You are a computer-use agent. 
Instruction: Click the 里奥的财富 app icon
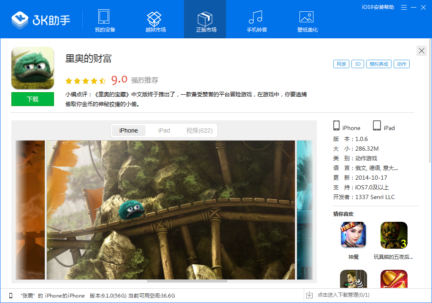pos(32,68)
